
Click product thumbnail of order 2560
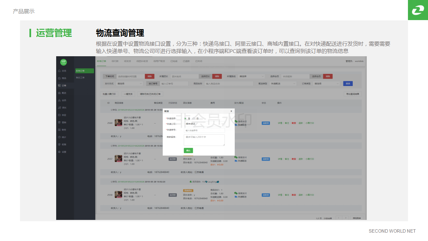118,123
